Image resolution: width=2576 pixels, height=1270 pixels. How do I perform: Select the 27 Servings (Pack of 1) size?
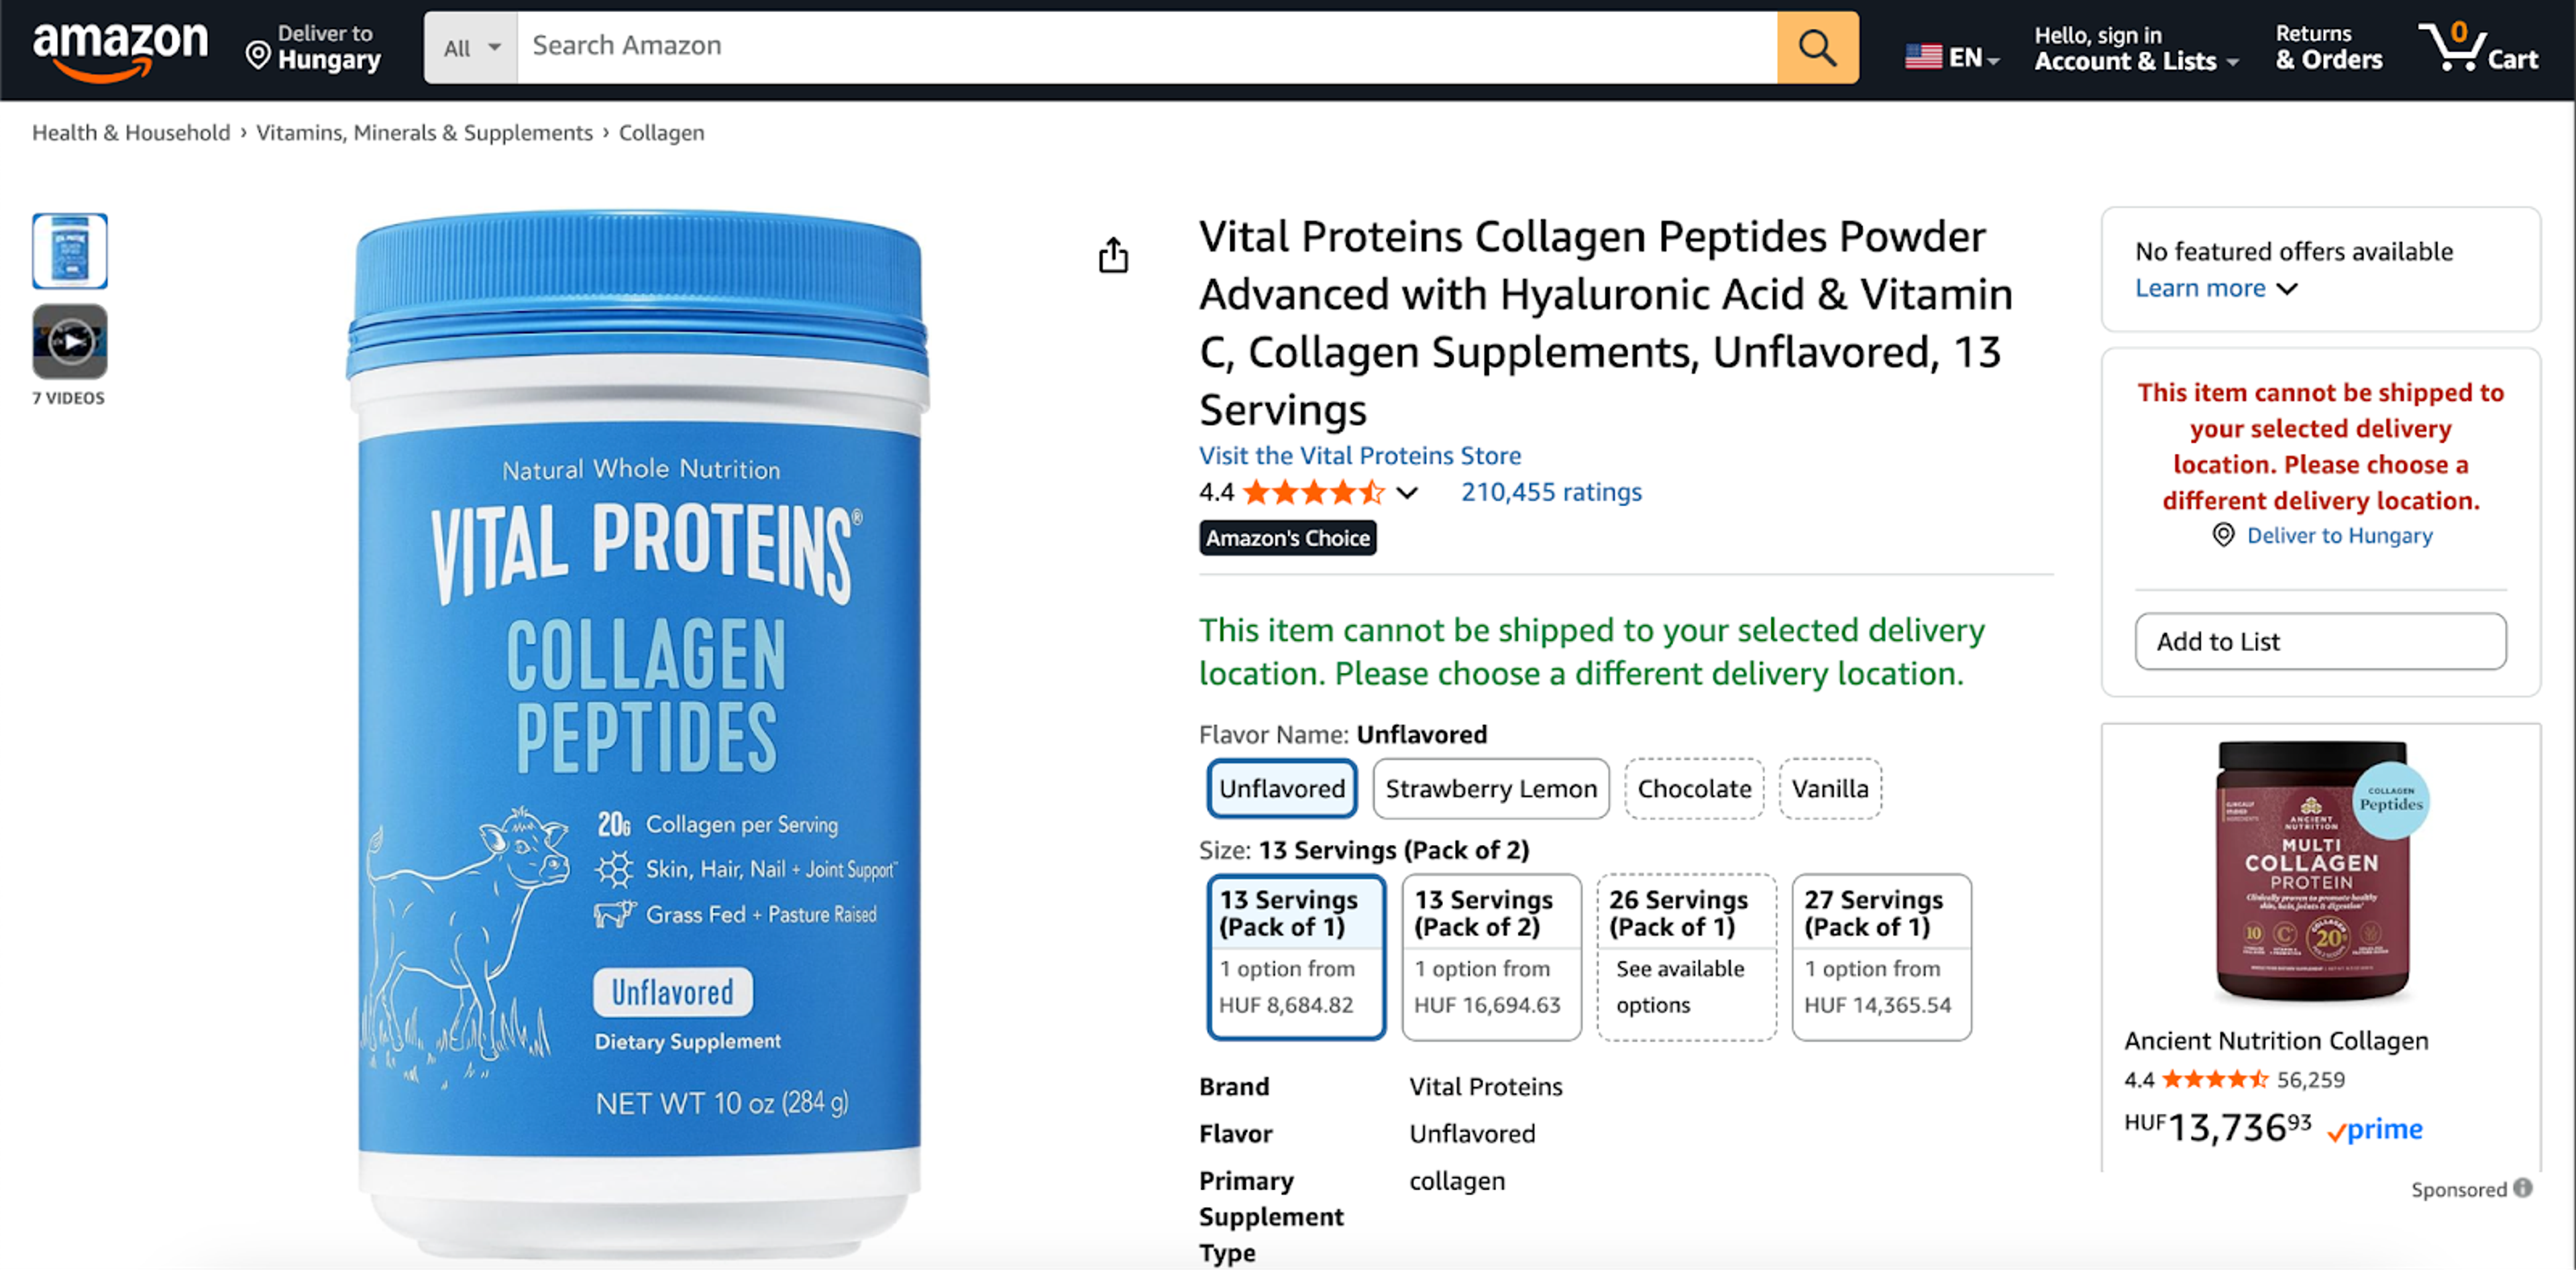coord(1880,956)
